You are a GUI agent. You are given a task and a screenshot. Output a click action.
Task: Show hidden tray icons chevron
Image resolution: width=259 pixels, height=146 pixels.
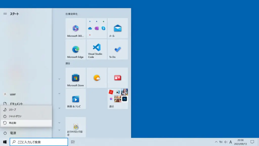216,142
